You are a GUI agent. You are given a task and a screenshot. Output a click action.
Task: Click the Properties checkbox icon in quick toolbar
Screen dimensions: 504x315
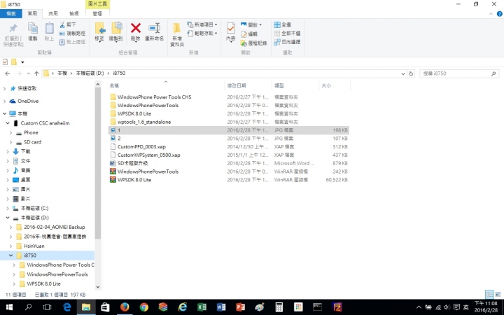(5, 62)
